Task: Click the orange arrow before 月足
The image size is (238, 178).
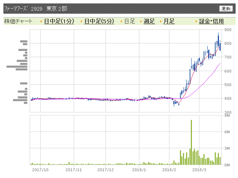Action: tap(161, 22)
